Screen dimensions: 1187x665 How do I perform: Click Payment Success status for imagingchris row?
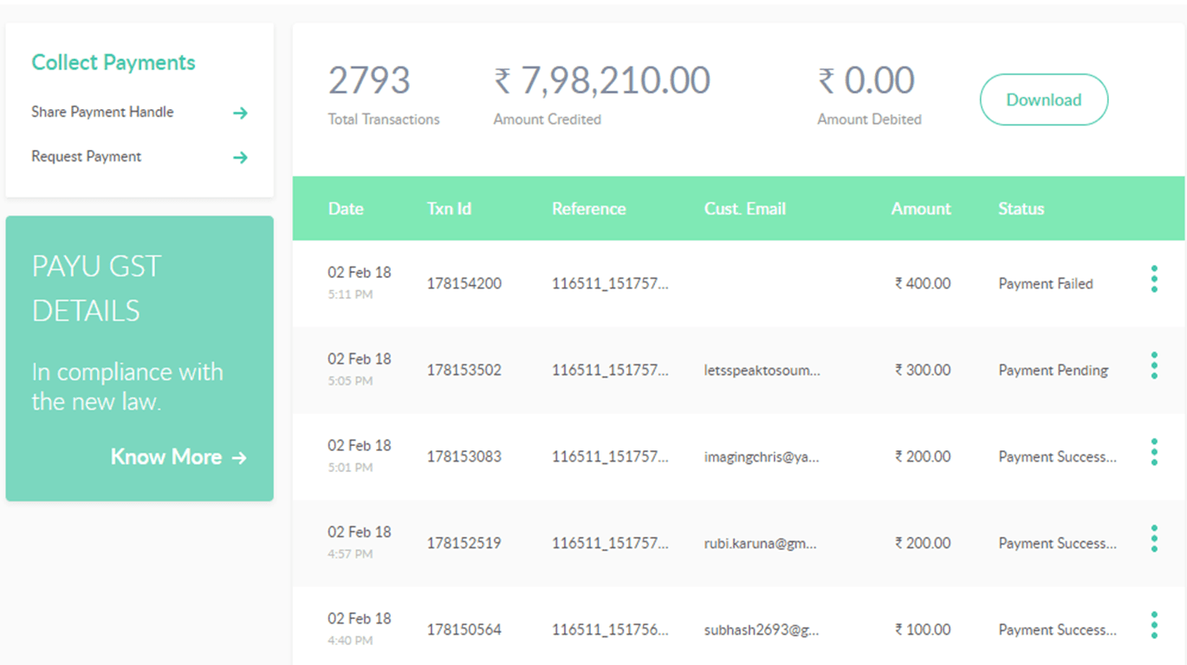click(x=1057, y=456)
